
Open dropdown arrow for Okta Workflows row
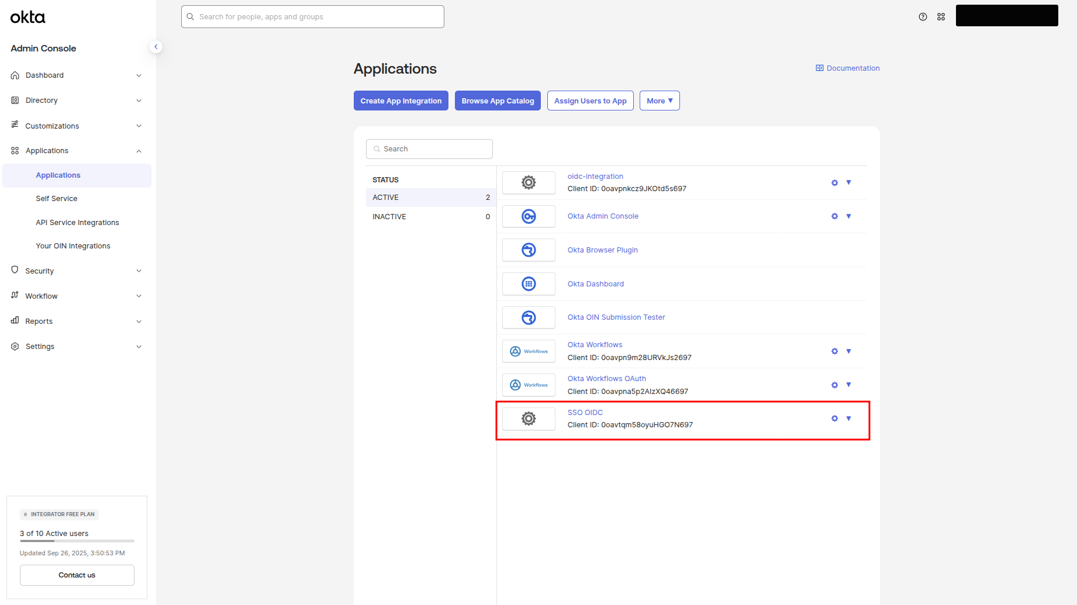coord(848,351)
